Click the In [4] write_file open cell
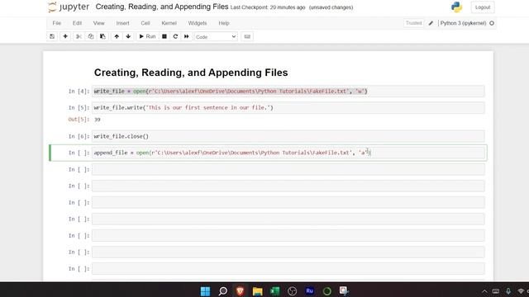 point(288,92)
